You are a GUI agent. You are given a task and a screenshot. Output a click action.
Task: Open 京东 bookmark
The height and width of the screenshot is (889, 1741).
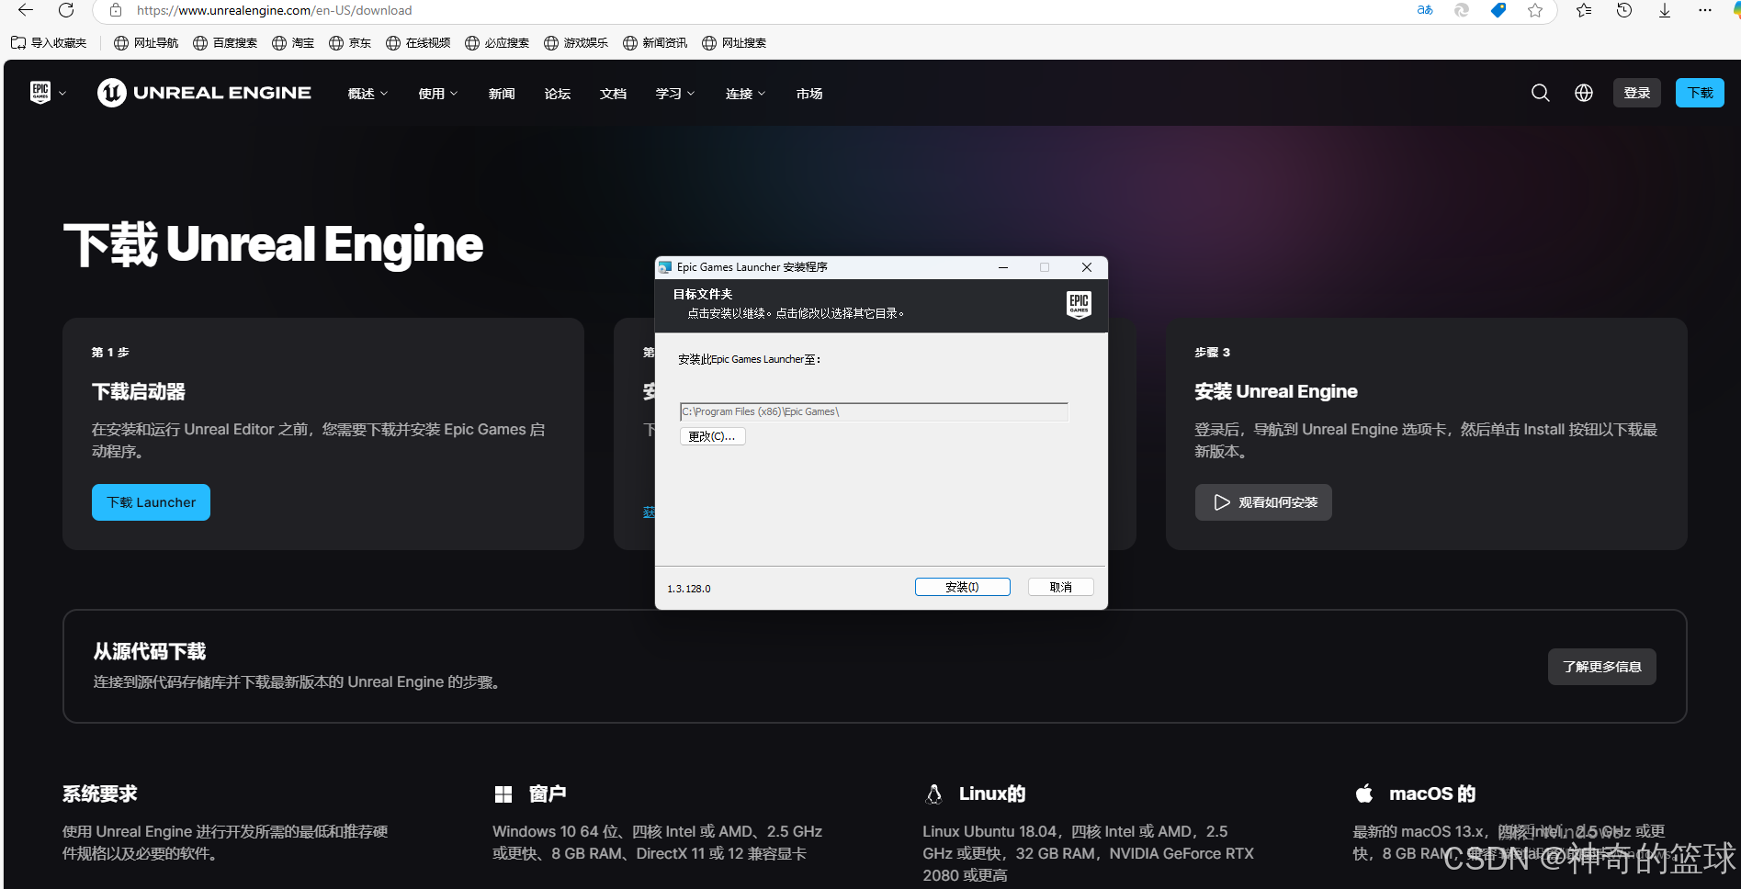tap(350, 42)
